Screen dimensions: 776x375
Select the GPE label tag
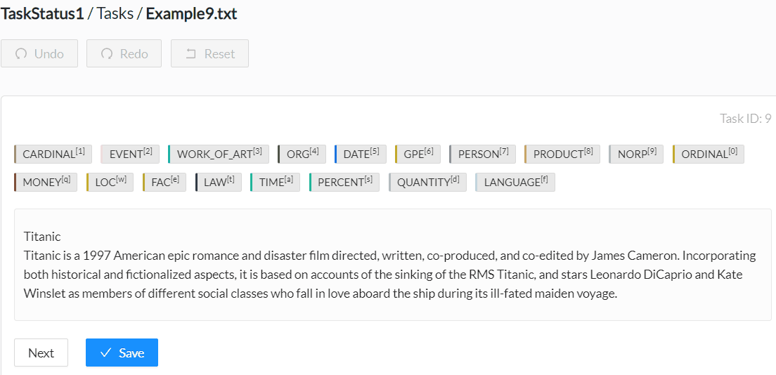(418, 154)
